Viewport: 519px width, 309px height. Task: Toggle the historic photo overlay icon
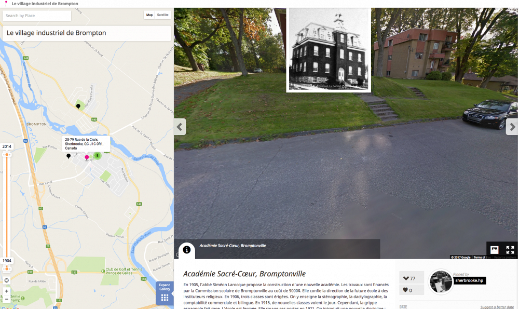pyautogui.click(x=494, y=250)
